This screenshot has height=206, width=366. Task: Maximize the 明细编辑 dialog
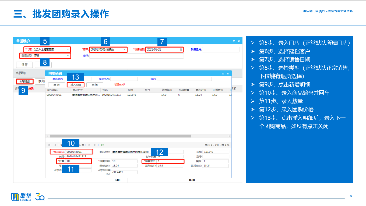(x=223, y=73)
